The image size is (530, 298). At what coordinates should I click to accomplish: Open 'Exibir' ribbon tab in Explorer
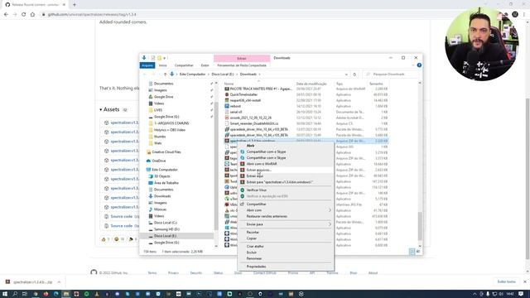point(205,65)
